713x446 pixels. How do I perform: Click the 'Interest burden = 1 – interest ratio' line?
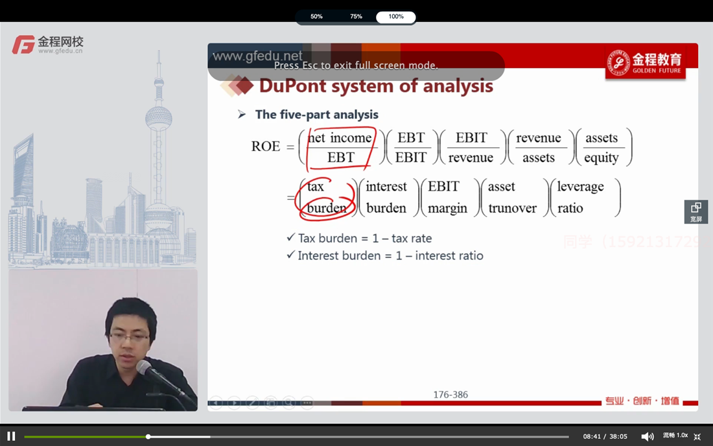click(390, 255)
